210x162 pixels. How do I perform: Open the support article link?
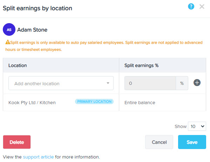[x=38, y=157]
